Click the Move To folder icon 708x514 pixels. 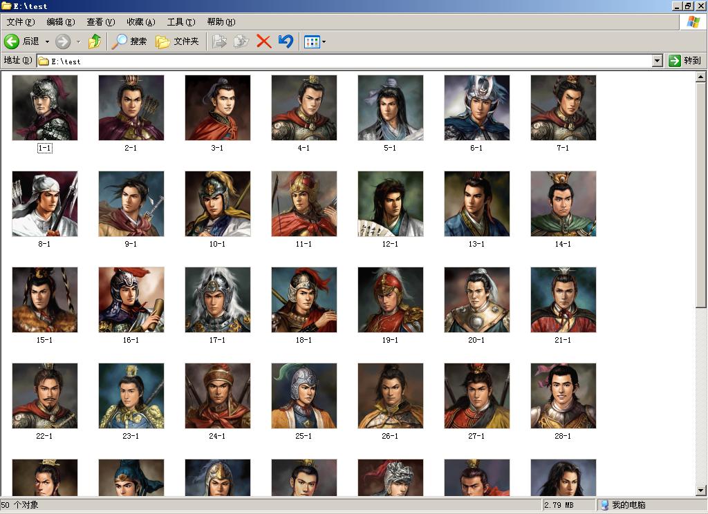pos(219,41)
